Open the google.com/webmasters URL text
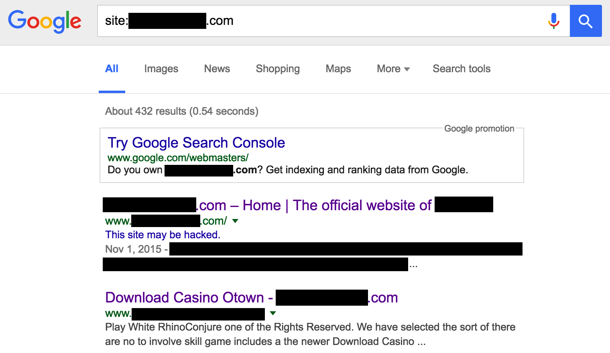This screenshot has height=353, width=610. (x=178, y=158)
